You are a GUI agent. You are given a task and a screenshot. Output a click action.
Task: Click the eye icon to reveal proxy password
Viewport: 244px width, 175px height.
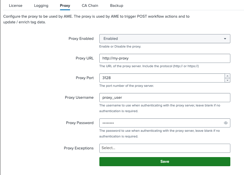click(x=225, y=123)
